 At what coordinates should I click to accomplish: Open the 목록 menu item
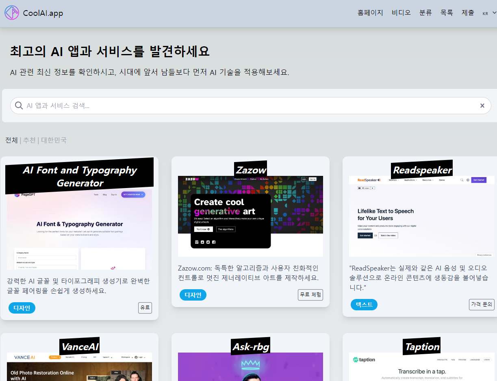(447, 13)
